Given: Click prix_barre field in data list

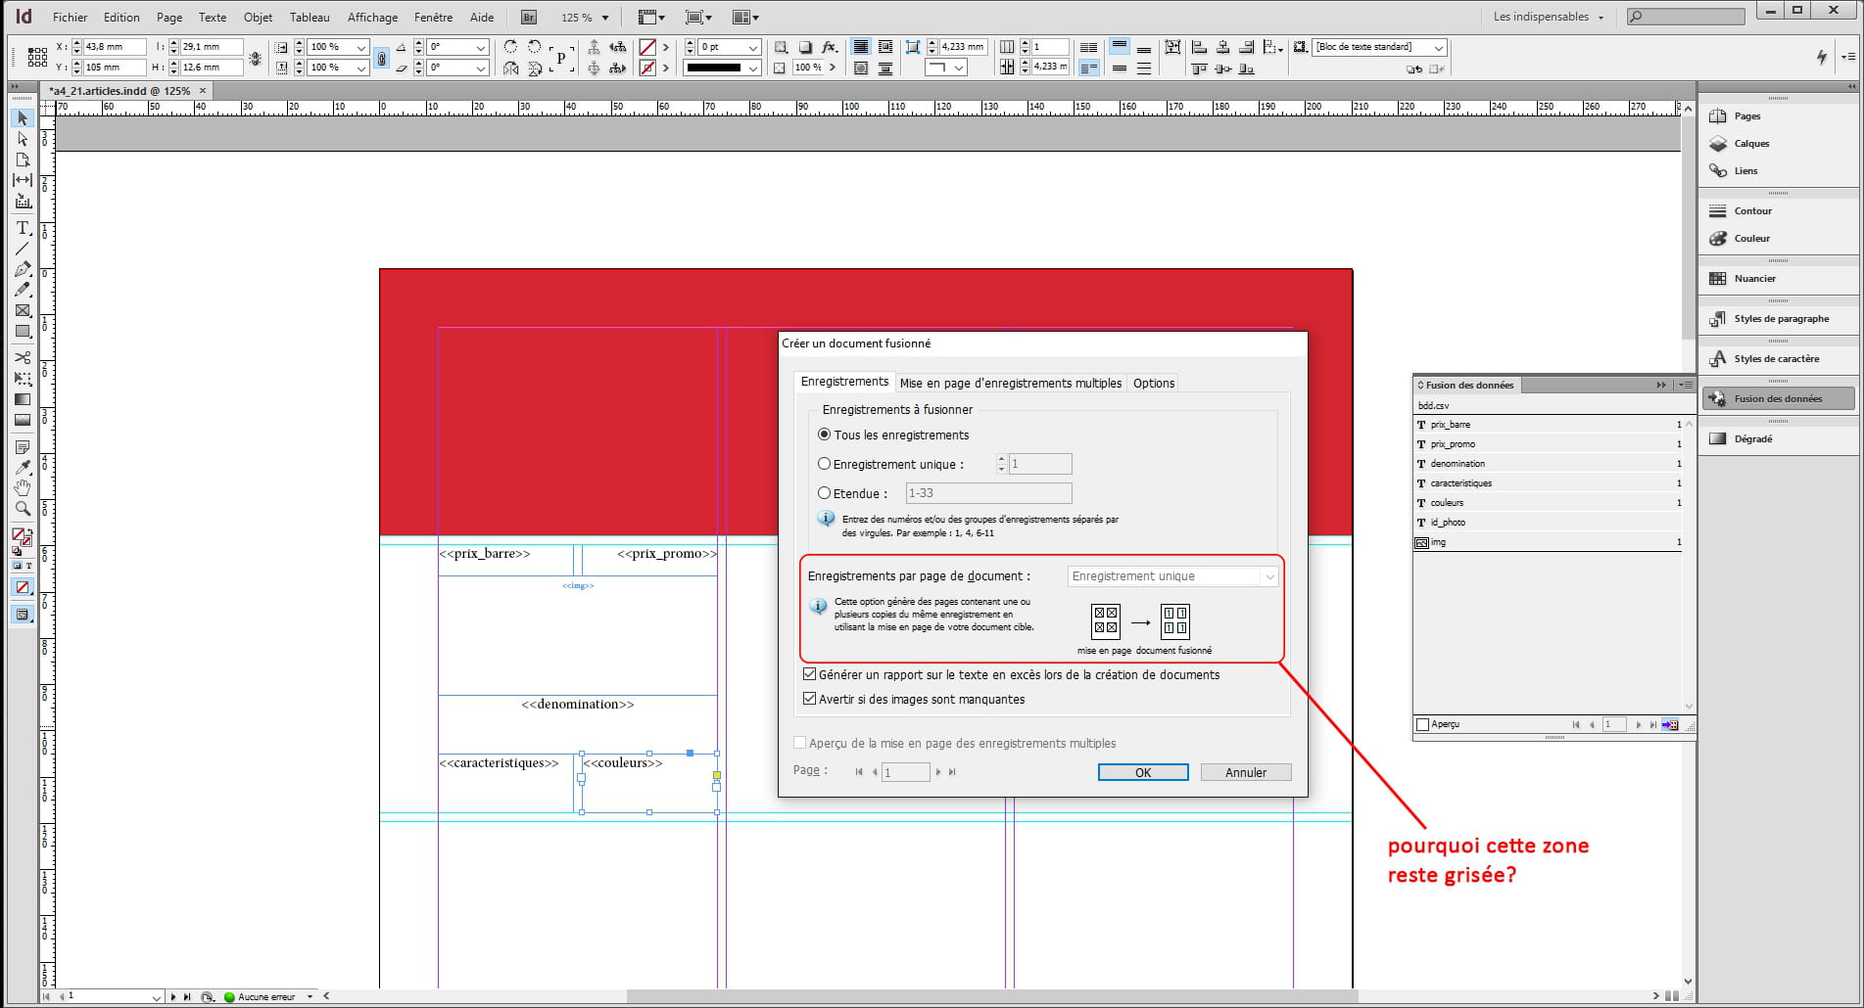Looking at the screenshot, I should 1550,425.
